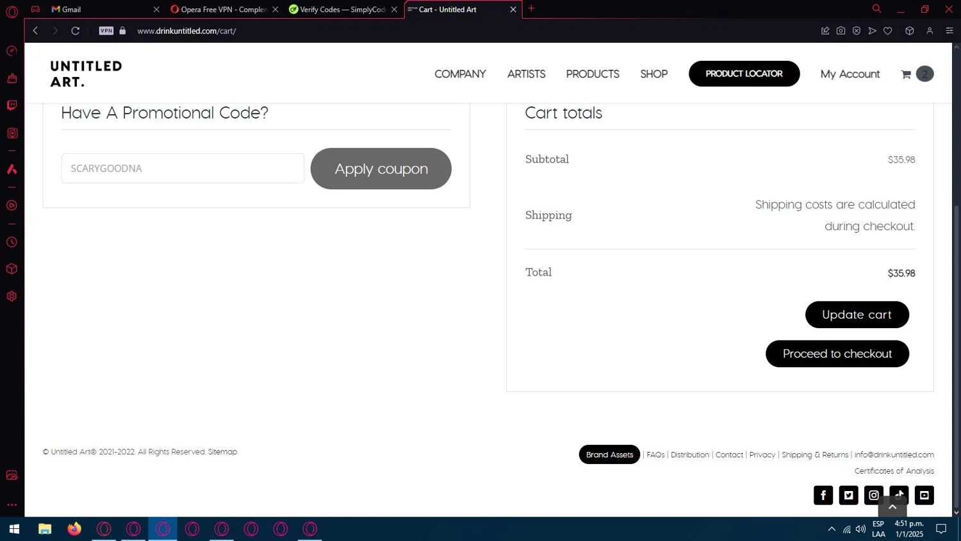Open Certificates of Analysis link
This screenshot has height=541, width=961.
(894, 471)
